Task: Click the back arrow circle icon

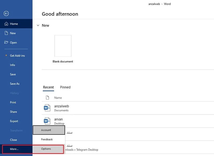Action: point(6,13)
